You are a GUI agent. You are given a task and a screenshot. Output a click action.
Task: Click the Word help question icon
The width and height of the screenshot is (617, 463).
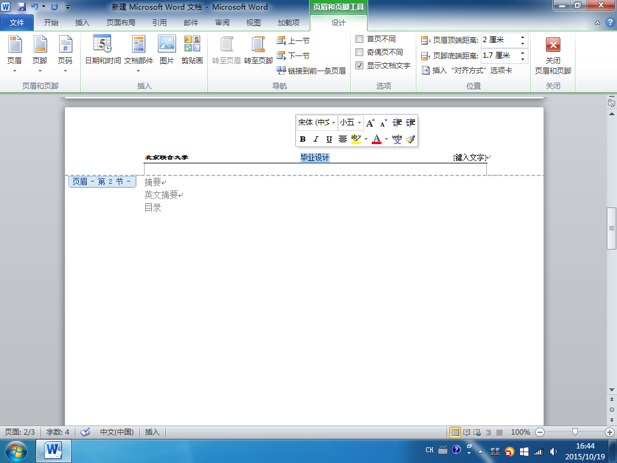pos(610,22)
